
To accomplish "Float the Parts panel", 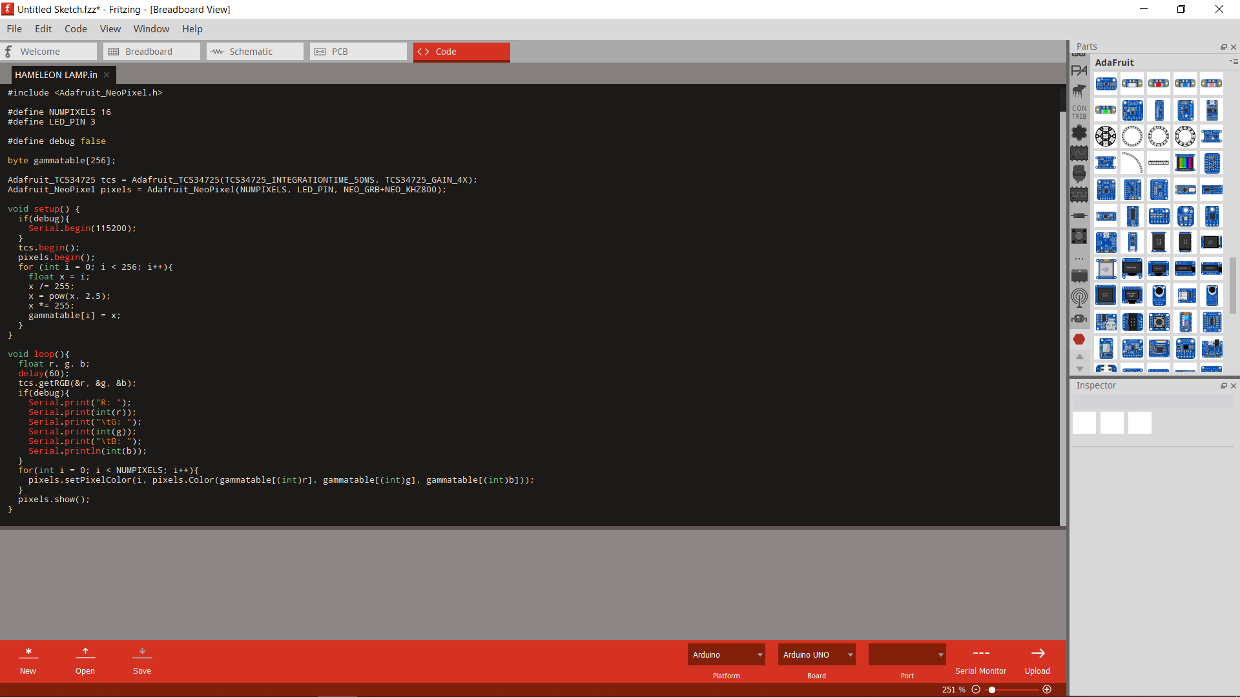I will pos(1223,47).
